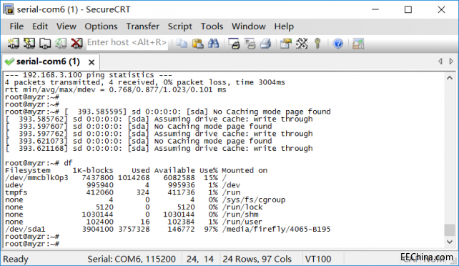Click the '192.168.3.100 ping statistics' line

click(89, 75)
